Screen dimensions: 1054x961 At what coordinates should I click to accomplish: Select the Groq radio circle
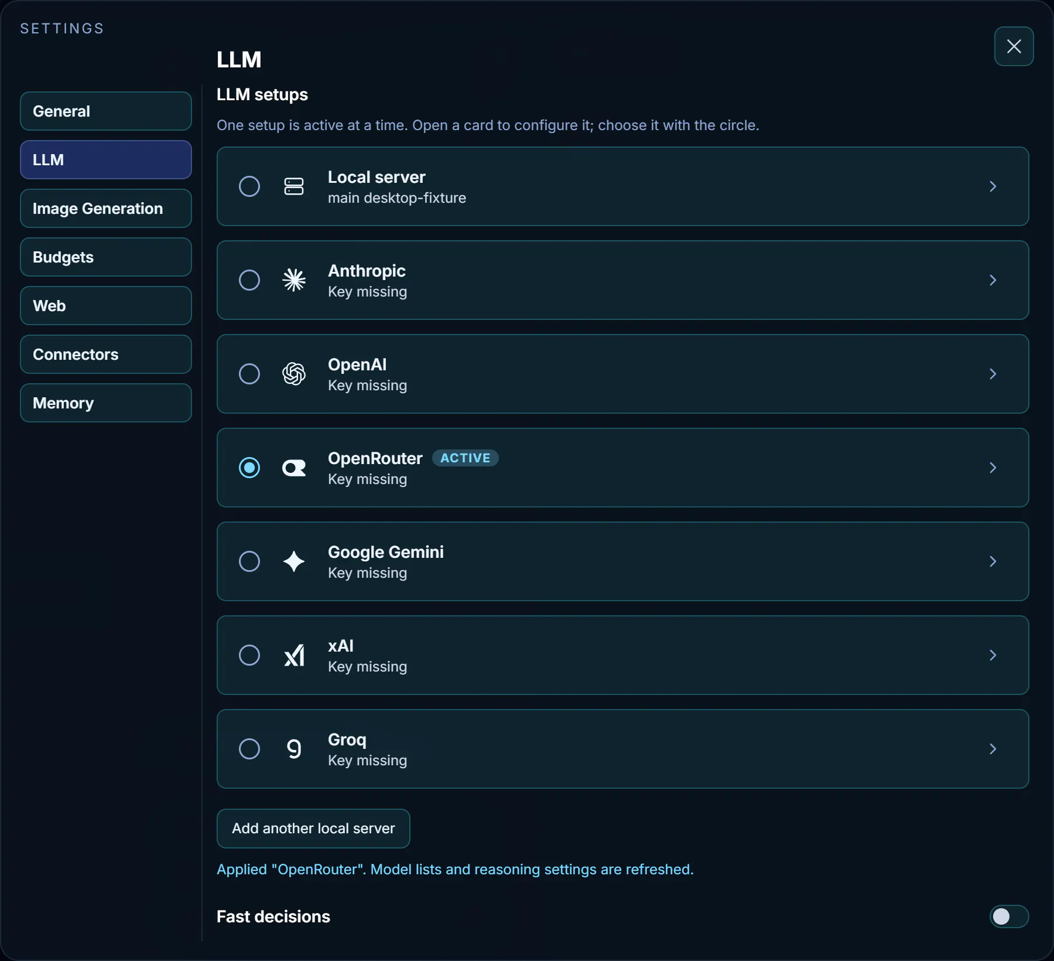tap(249, 749)
